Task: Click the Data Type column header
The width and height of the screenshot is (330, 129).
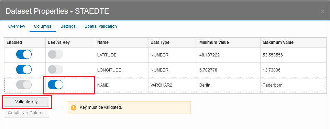Action: pyautogui.click(x=173, y=42)
